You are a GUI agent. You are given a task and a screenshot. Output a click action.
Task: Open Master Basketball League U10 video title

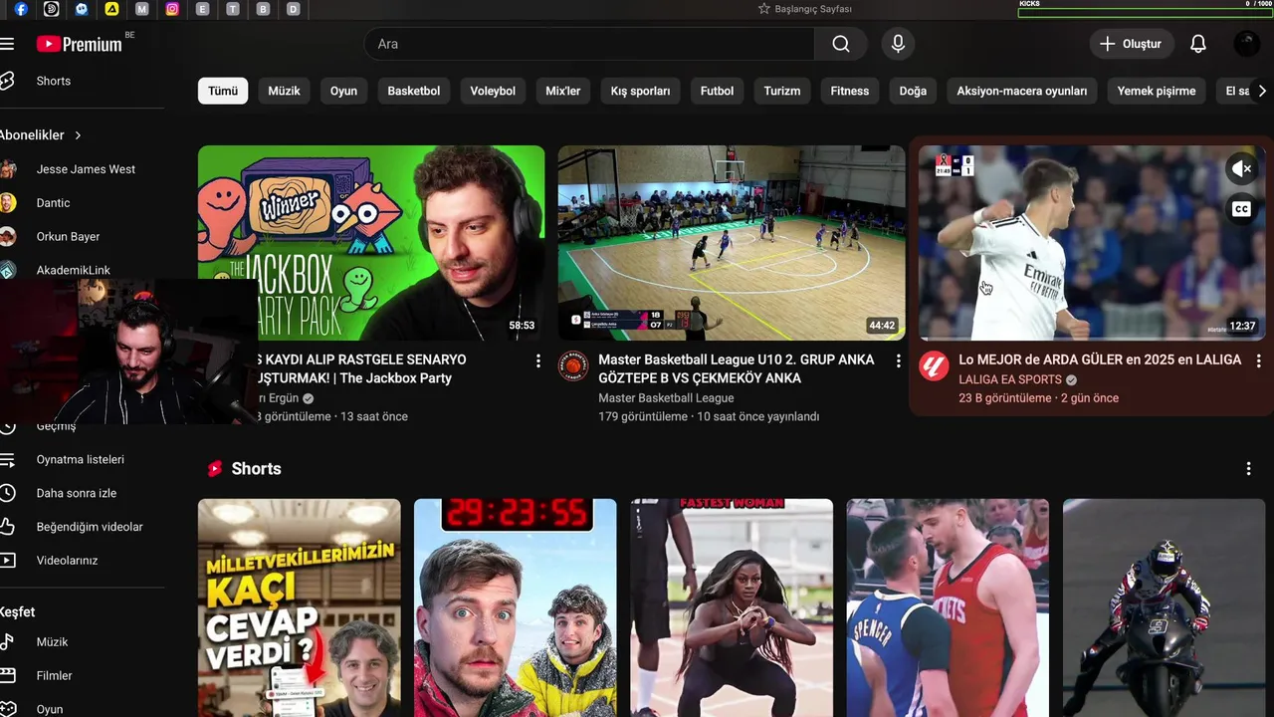(x=737, y=368)
